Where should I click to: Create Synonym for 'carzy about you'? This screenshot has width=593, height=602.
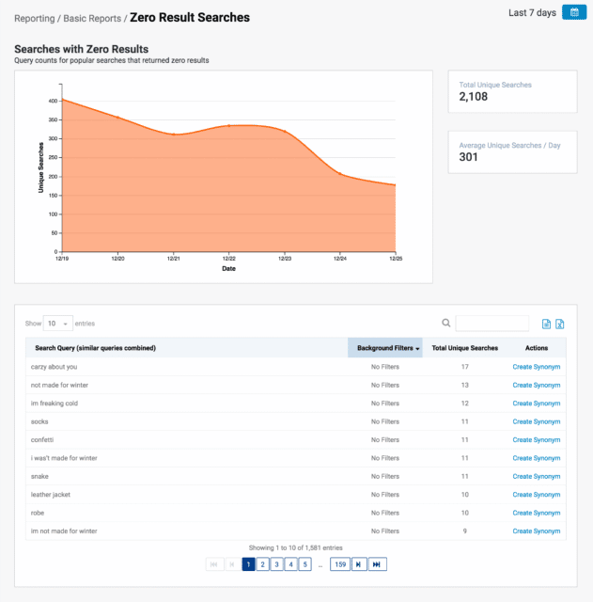click(x=537, y=367)
